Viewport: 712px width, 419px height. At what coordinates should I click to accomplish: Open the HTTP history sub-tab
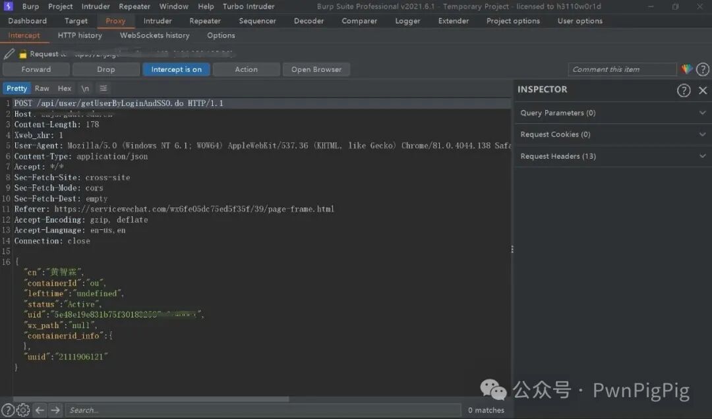click(80, 36)
